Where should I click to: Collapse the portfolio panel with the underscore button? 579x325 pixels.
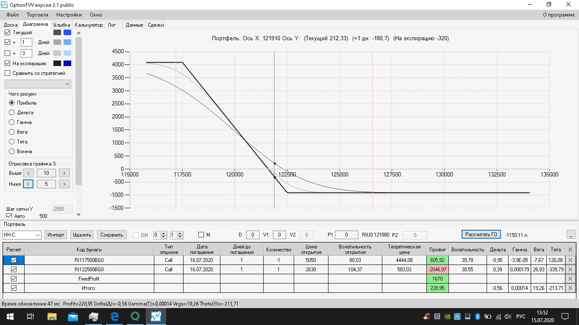[x=571, y=234]
